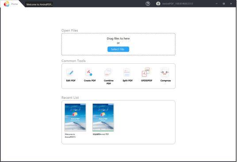
Task: Open help via question mark icon
Action: pos(148,4)
